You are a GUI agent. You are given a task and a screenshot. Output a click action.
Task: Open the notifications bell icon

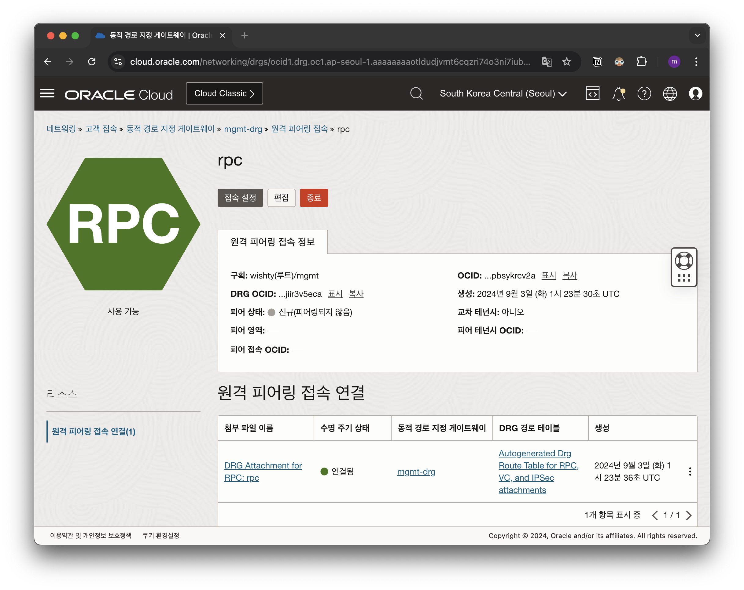618,93
